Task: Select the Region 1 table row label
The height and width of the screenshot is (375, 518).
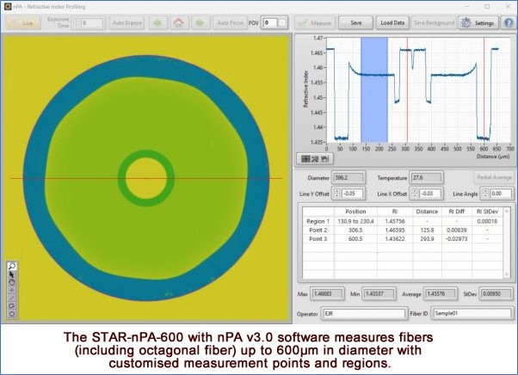Action: click(x=318, y=221)
